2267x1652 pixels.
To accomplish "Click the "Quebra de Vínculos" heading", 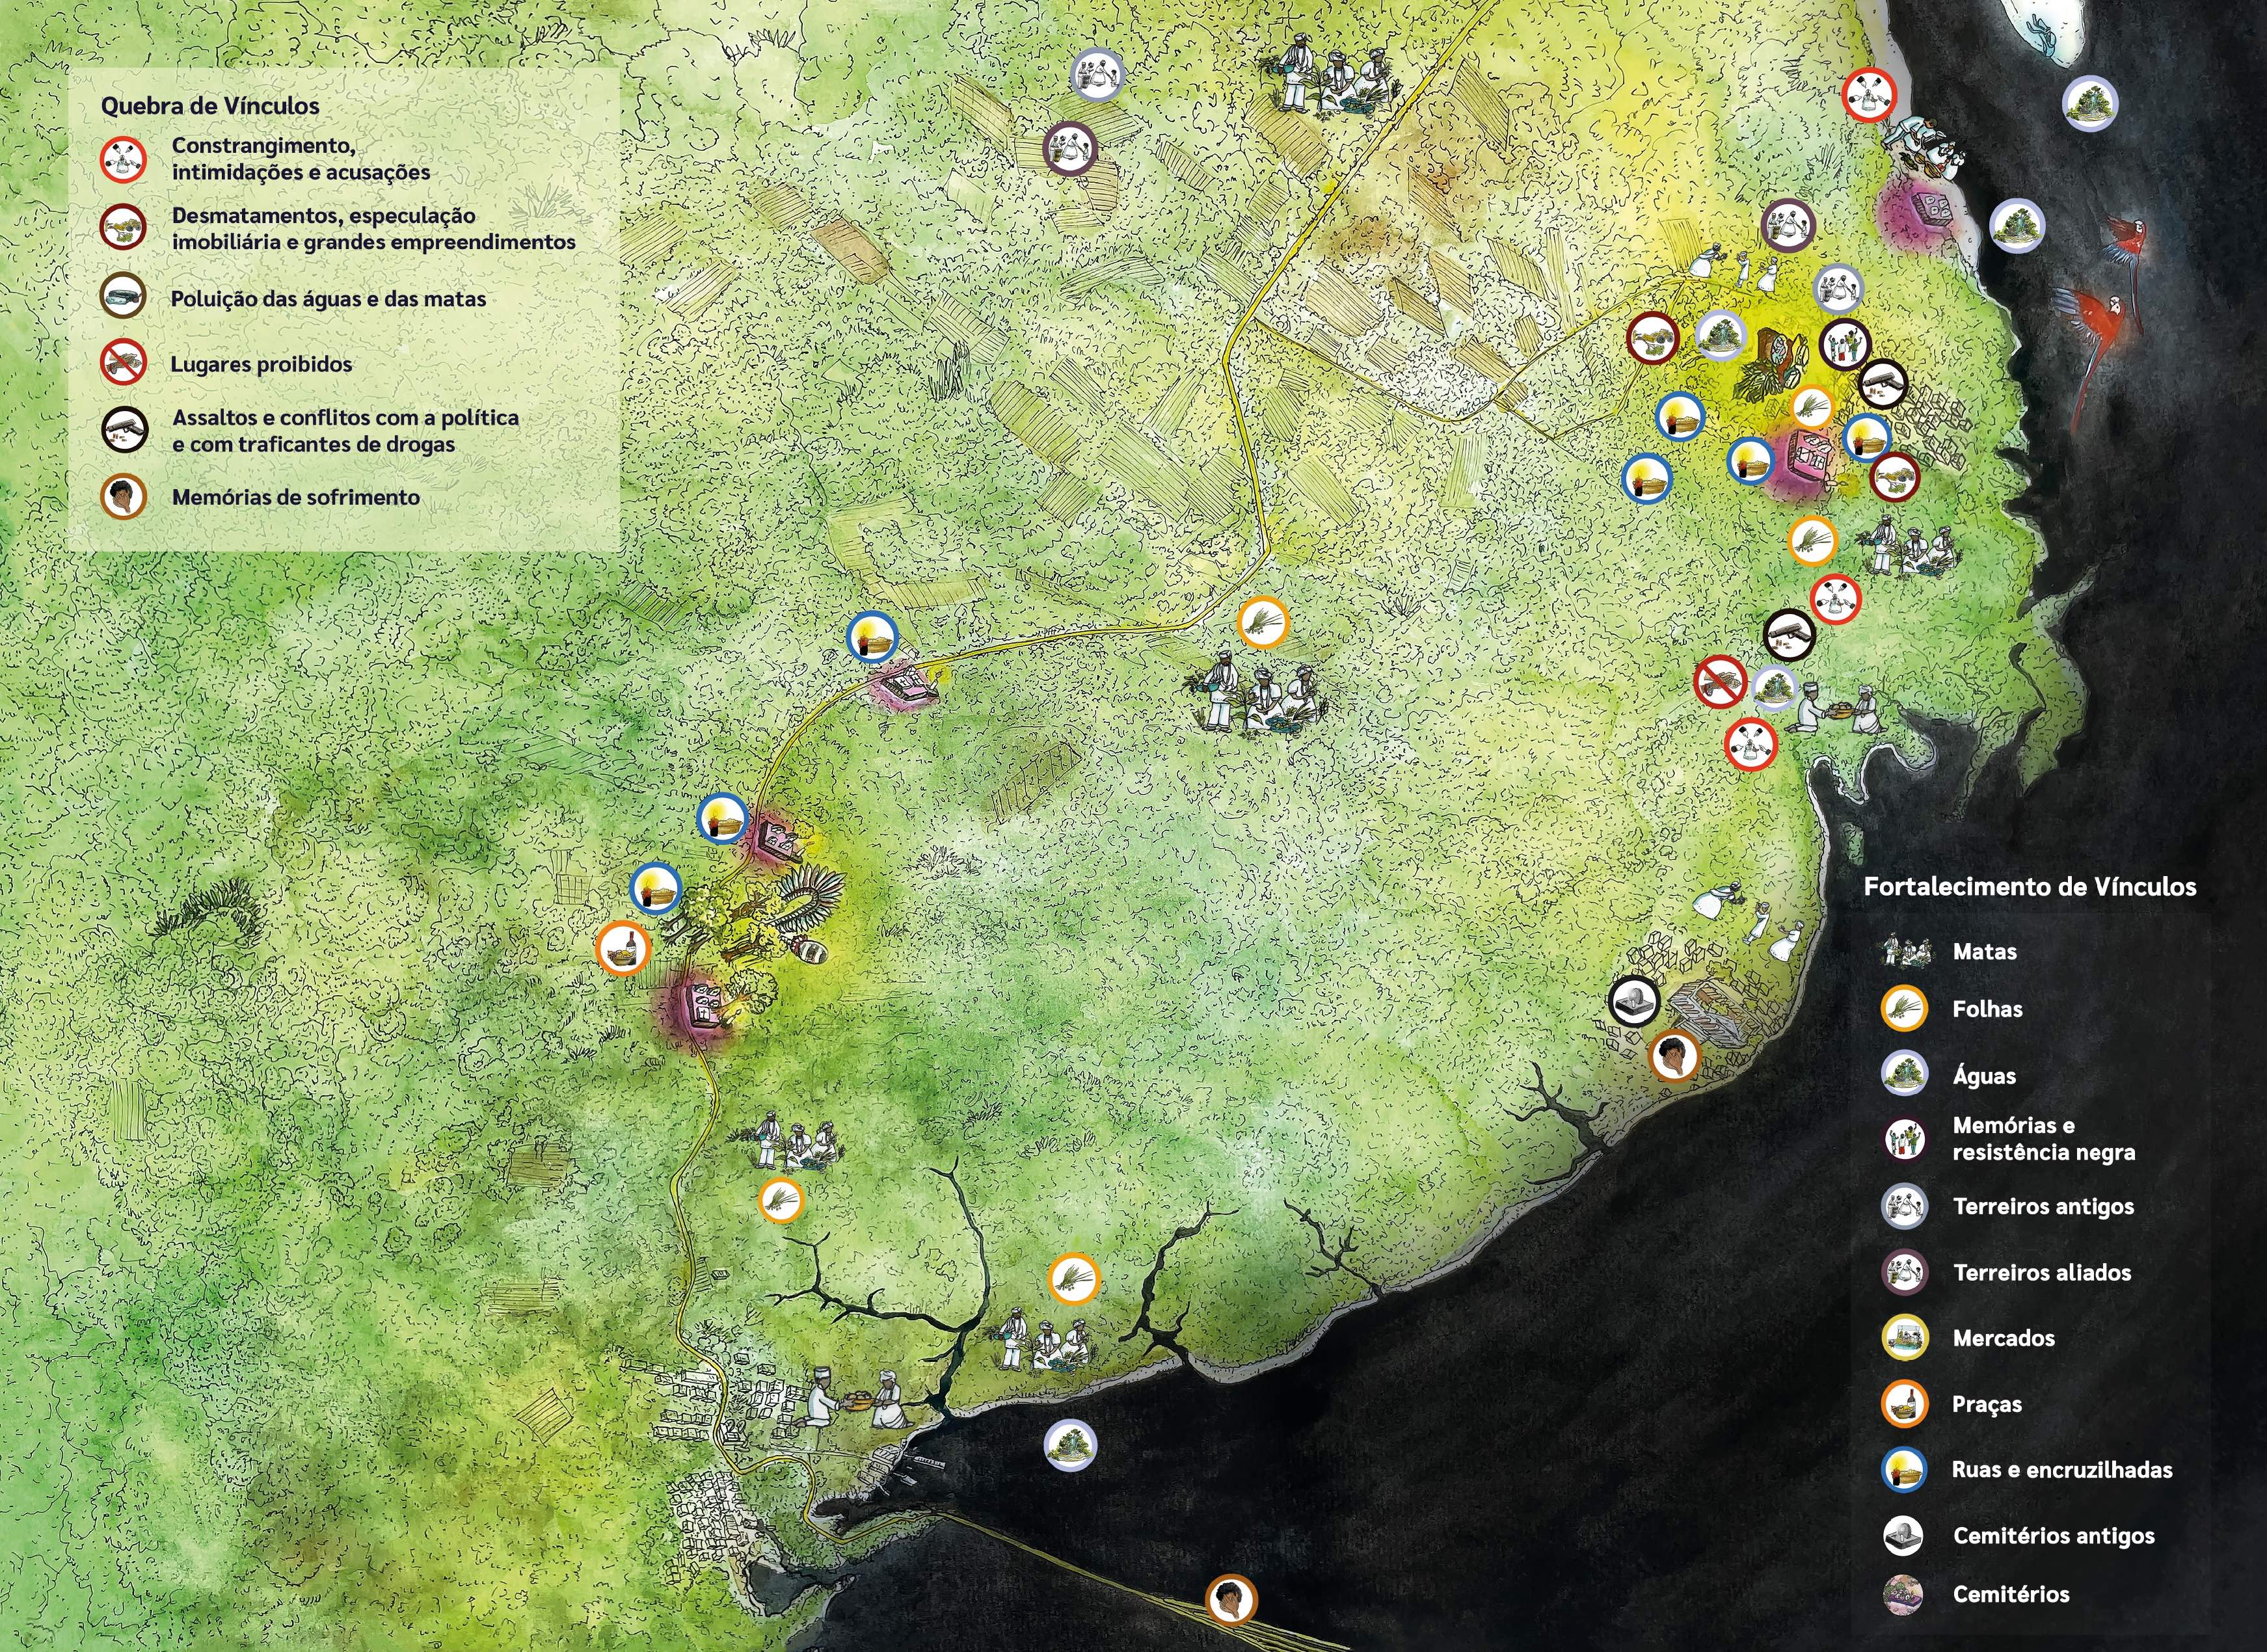I will coord(210,106).
